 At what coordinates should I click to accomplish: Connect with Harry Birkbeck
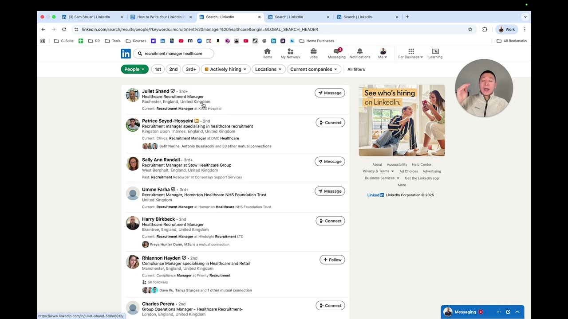pyautogui.click(x=330, y=221)
